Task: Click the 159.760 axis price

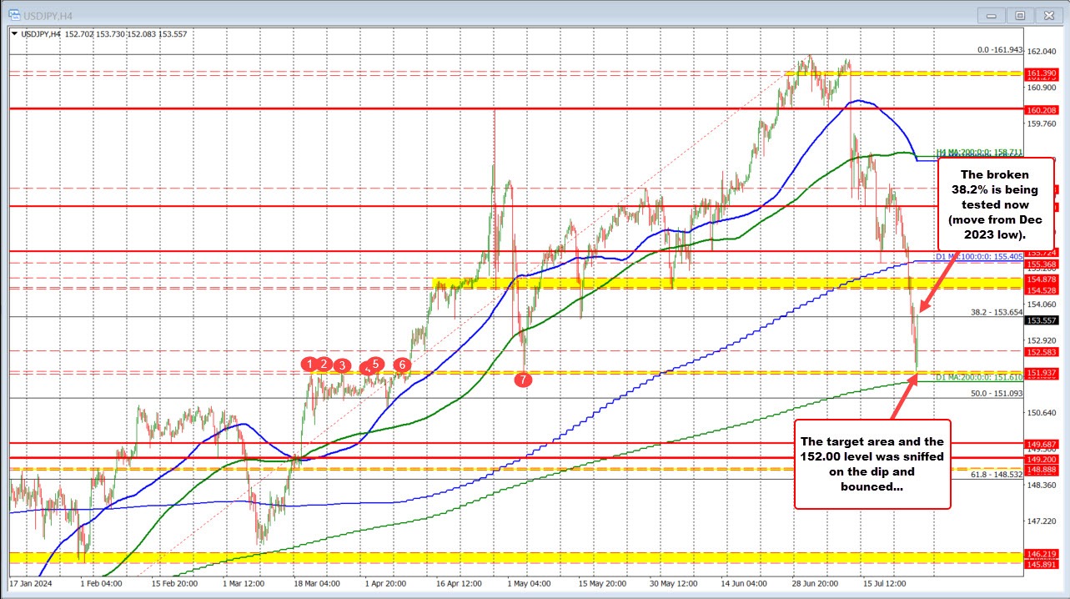Action: click(1043, 124)
